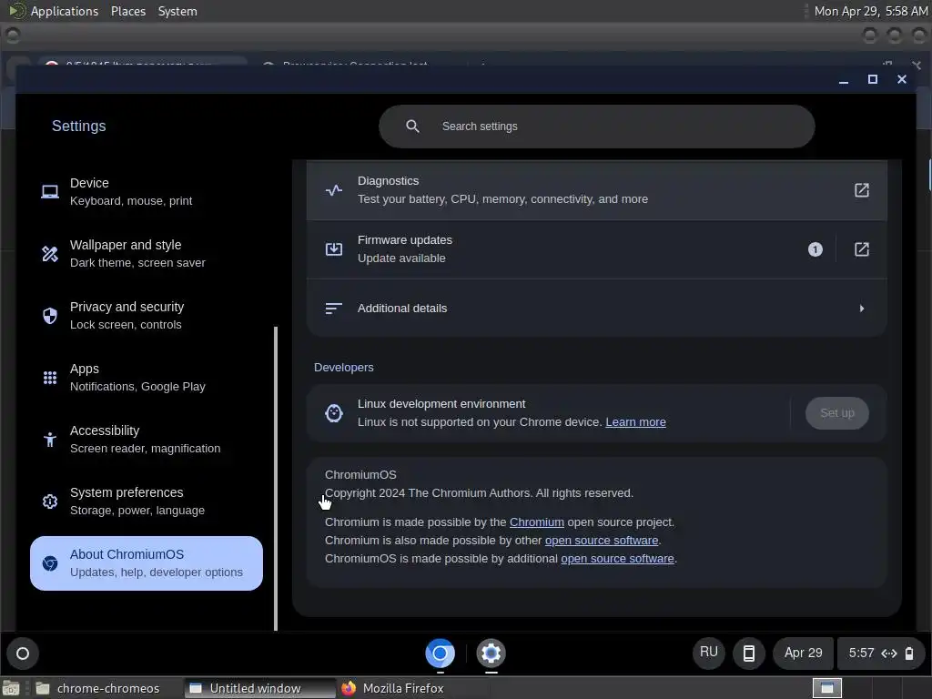Viewport: 932px width, 699px height.
Task: Open Diagnostics via its external link icon
Action: coord(862,190)
